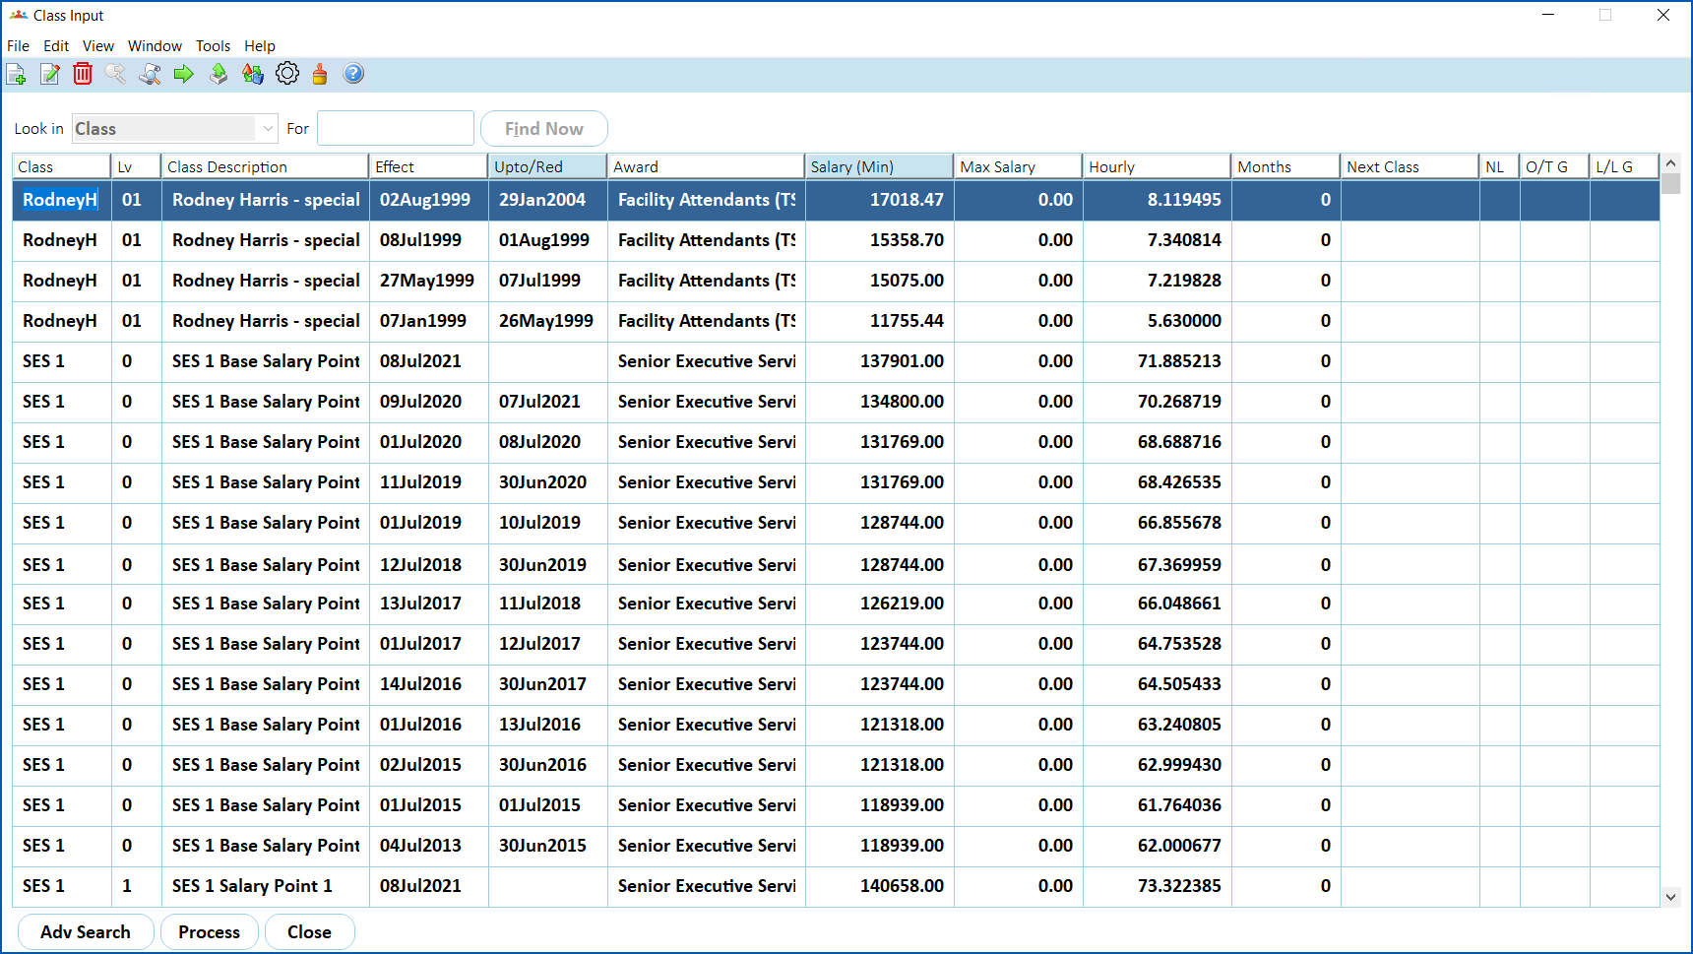Sort by the Salary (Min) column header

(x=879, y=166)
